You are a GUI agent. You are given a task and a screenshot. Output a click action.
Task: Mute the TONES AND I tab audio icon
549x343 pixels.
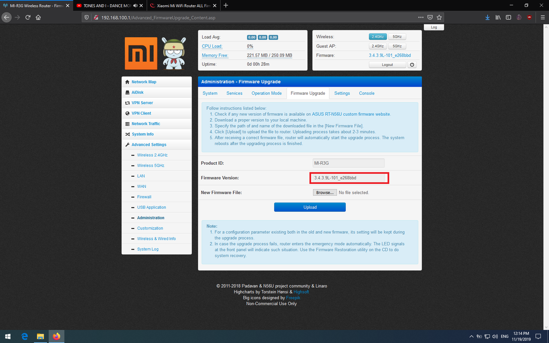pyautogui.click(x=136, y=6)
